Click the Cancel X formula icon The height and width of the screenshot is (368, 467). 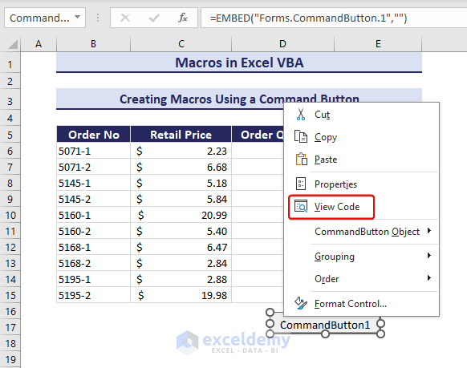125,18
